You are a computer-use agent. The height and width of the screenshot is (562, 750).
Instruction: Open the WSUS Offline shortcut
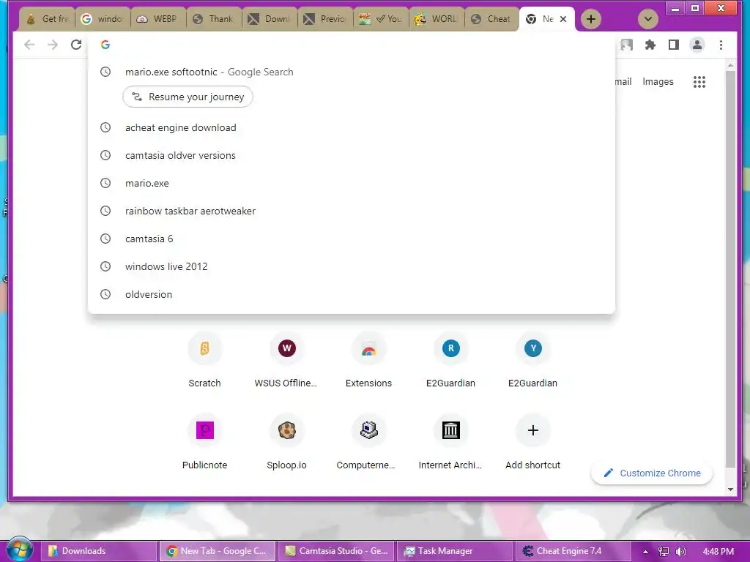[286, 361]
